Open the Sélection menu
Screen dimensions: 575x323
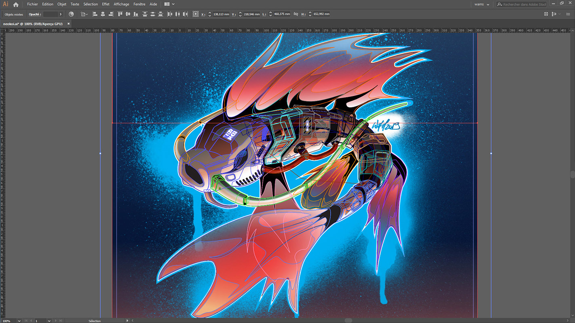point(91,4)
